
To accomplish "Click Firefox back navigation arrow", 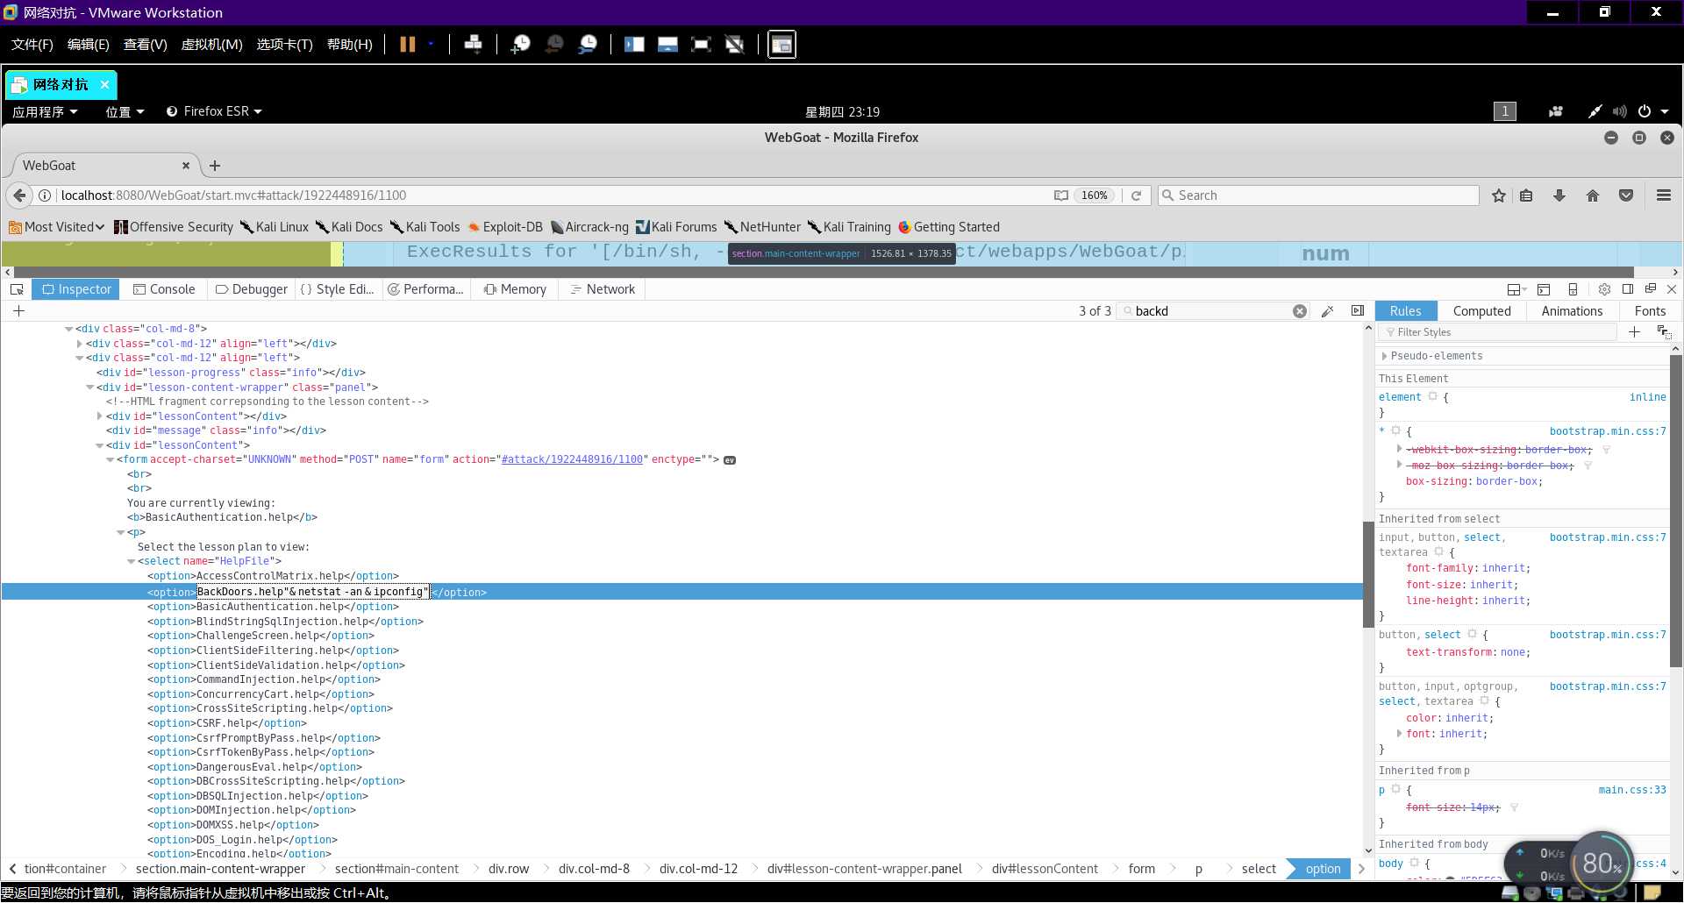I will pyautogui.click(x=19, y=196).
